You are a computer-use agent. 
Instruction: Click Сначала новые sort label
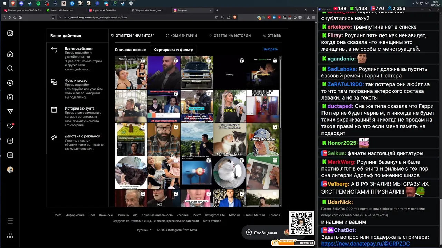(x=130, y=50)
